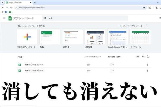Screen dimensions: 161x107
Task: Open a new browser tab
Action: tap(35, 2)
